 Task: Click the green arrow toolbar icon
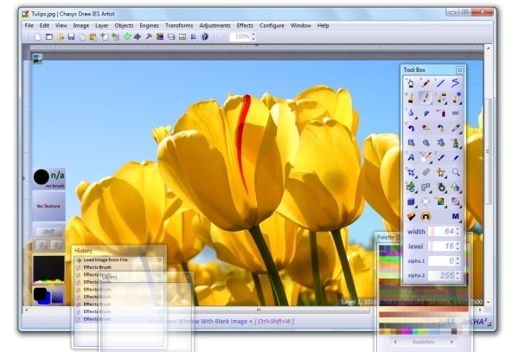(127, 36)
